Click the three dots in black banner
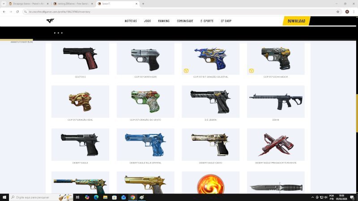Image resolution: width=358 pixels, height=201 pixels. pos(58,33)
